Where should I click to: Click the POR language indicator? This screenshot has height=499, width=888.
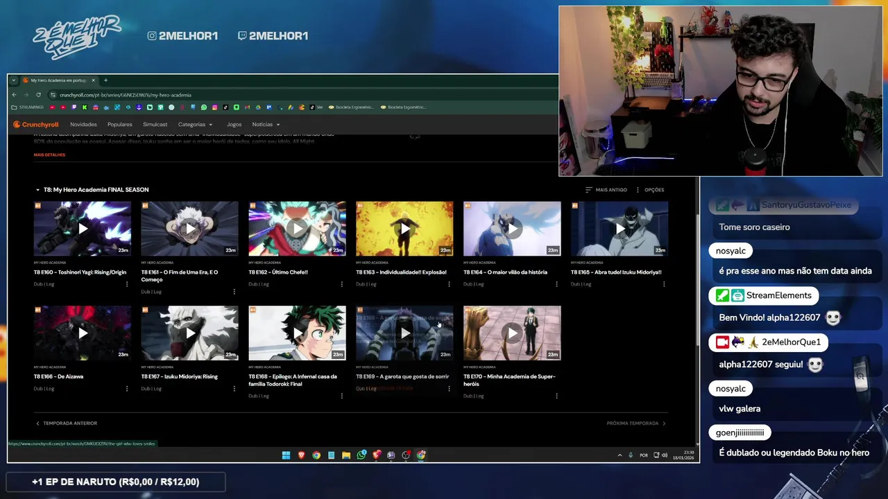point(644,455)
